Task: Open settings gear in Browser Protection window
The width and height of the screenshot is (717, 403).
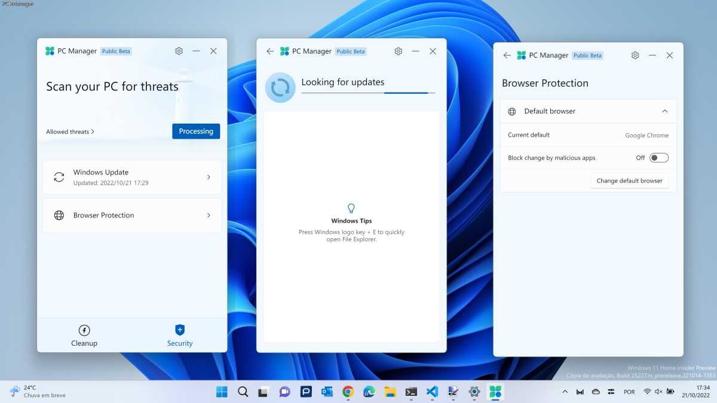Action: [x=635, y=56]
